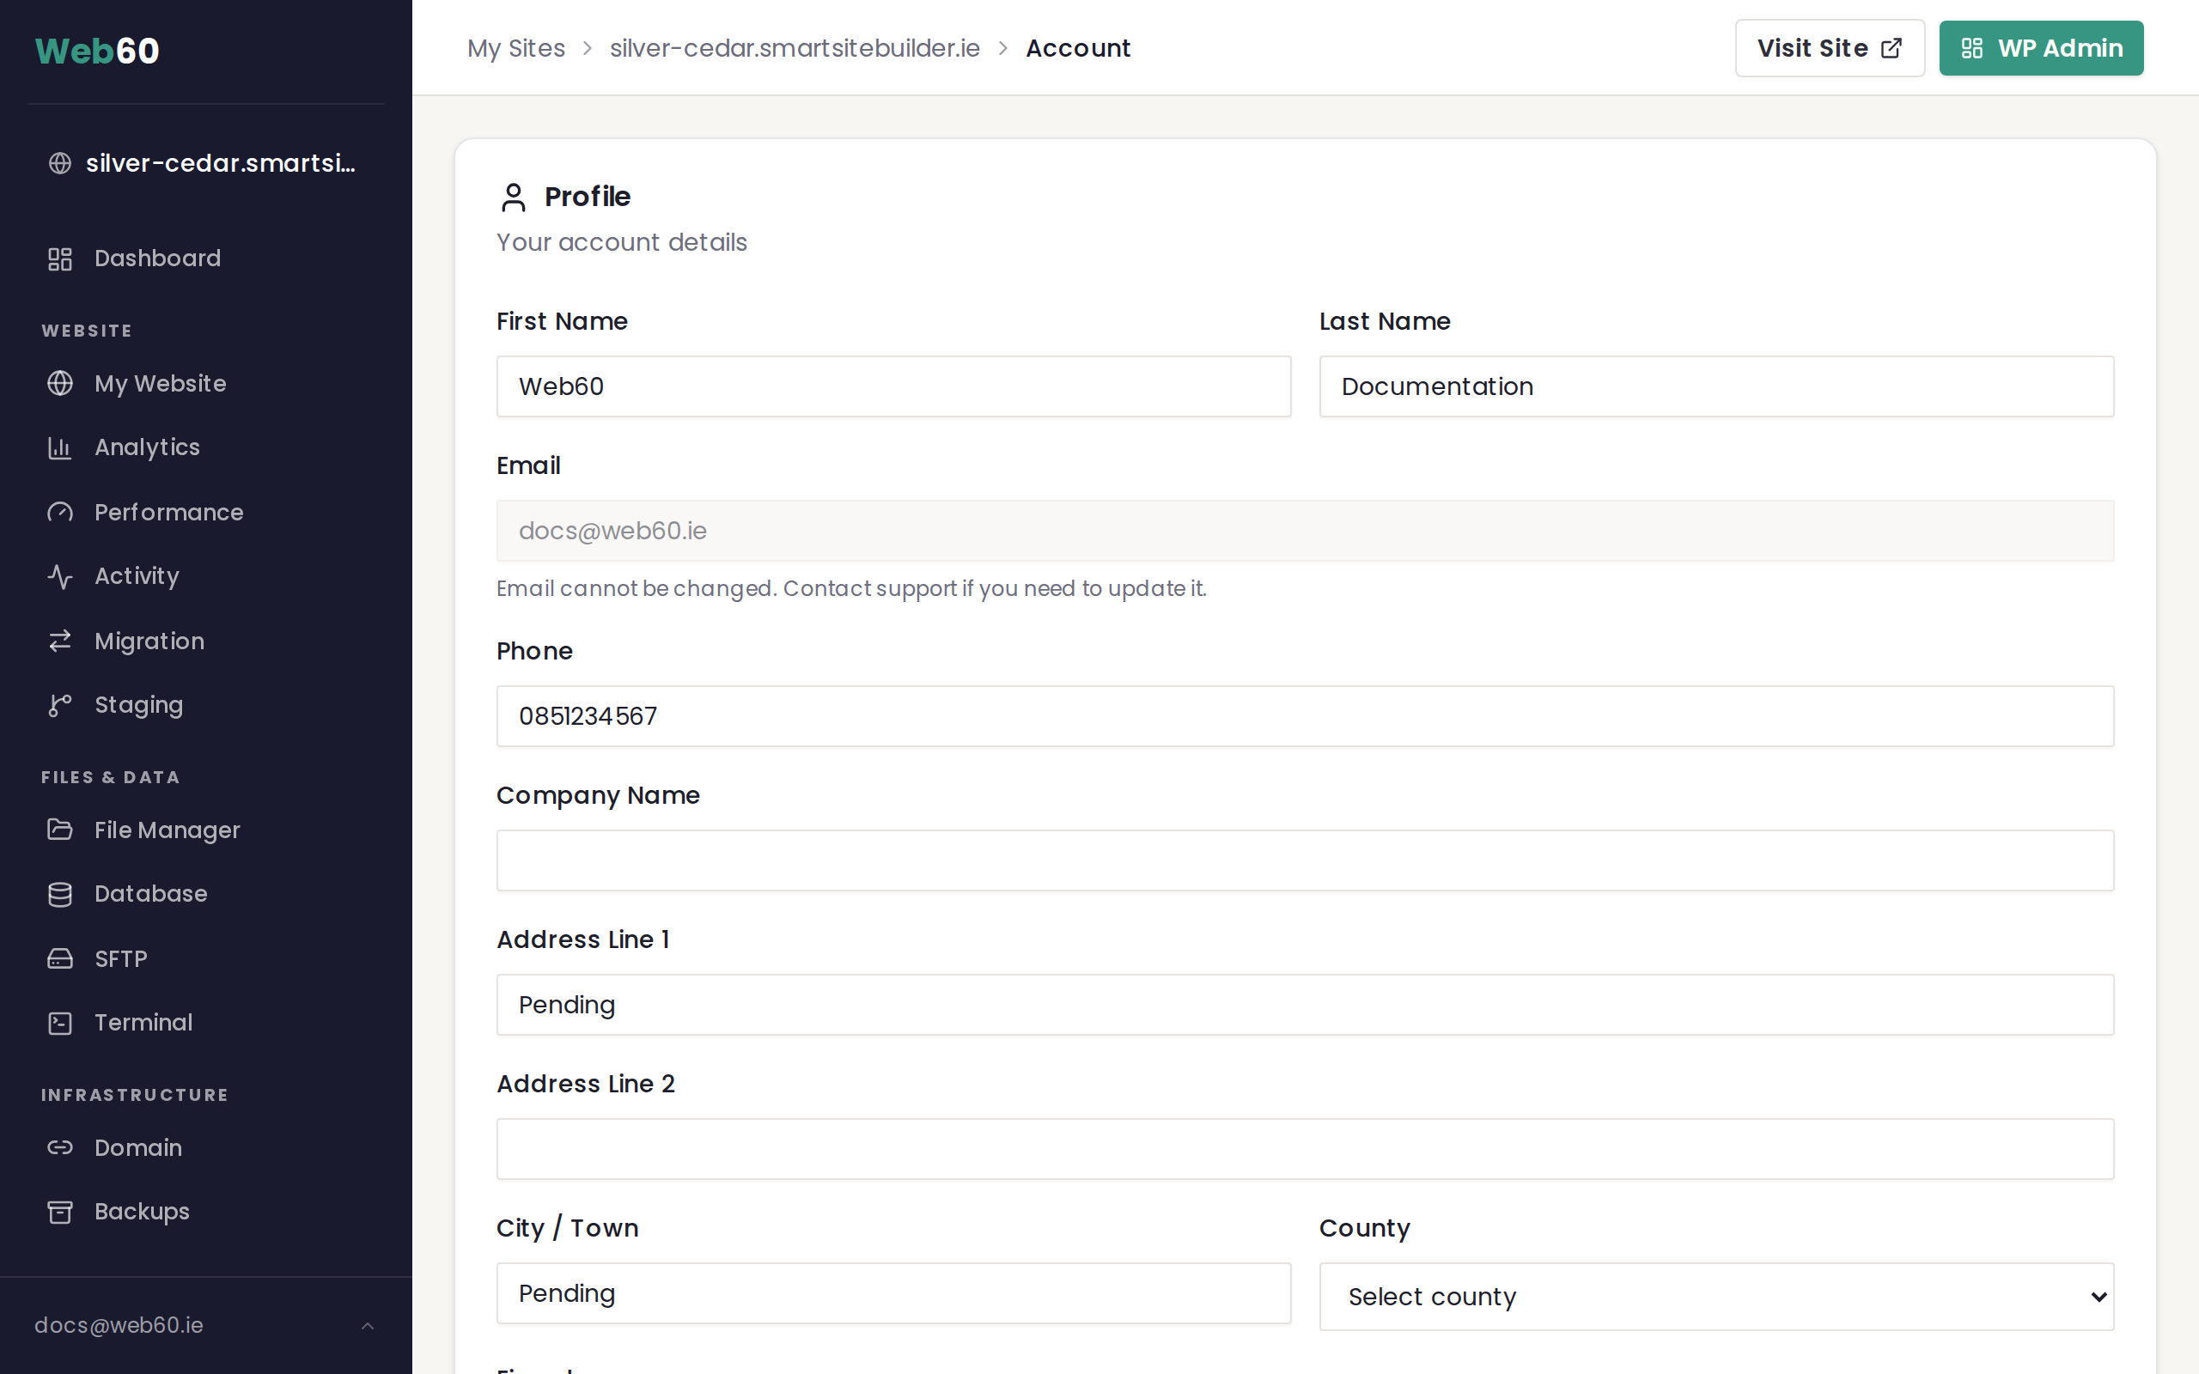Open the Database tool
Screen dimensions: 2199x1374
150,893
